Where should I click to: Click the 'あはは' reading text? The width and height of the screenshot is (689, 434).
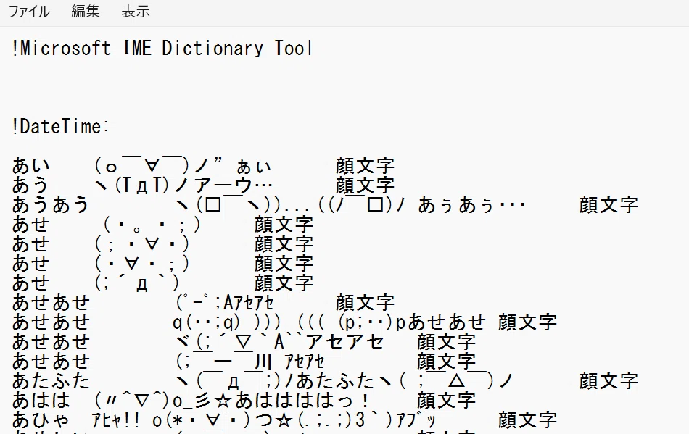(41, 400)
